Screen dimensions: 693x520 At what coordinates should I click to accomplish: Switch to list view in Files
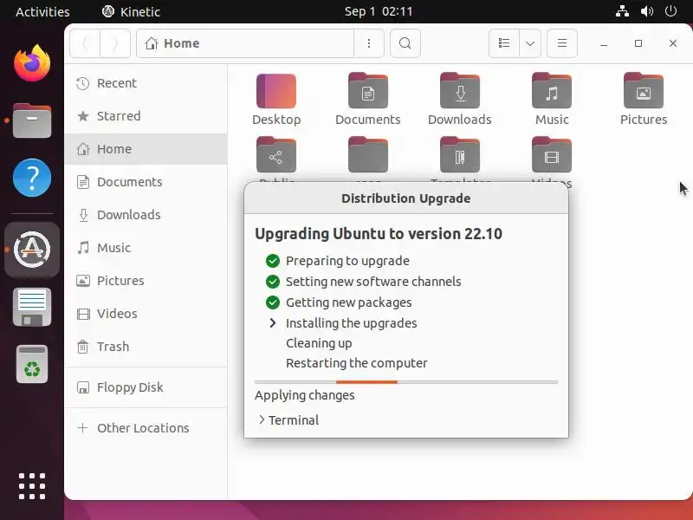click(504, 43)
